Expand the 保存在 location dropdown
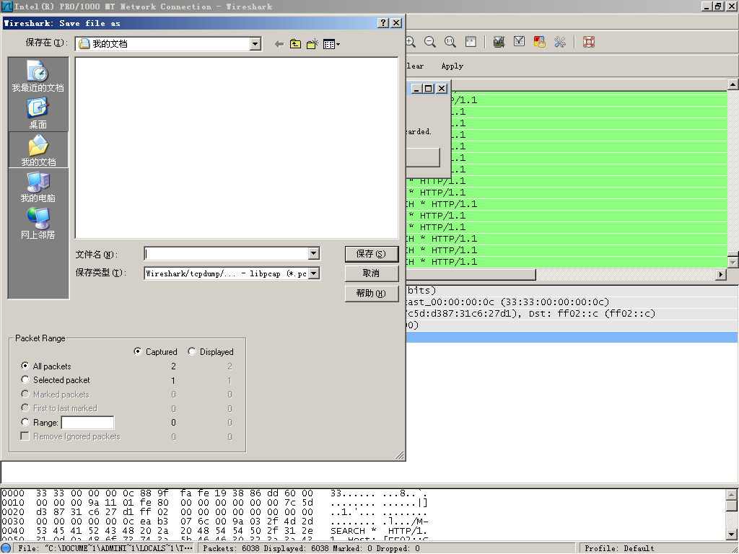Screen dimensions: 739x554 click(255, 44)
